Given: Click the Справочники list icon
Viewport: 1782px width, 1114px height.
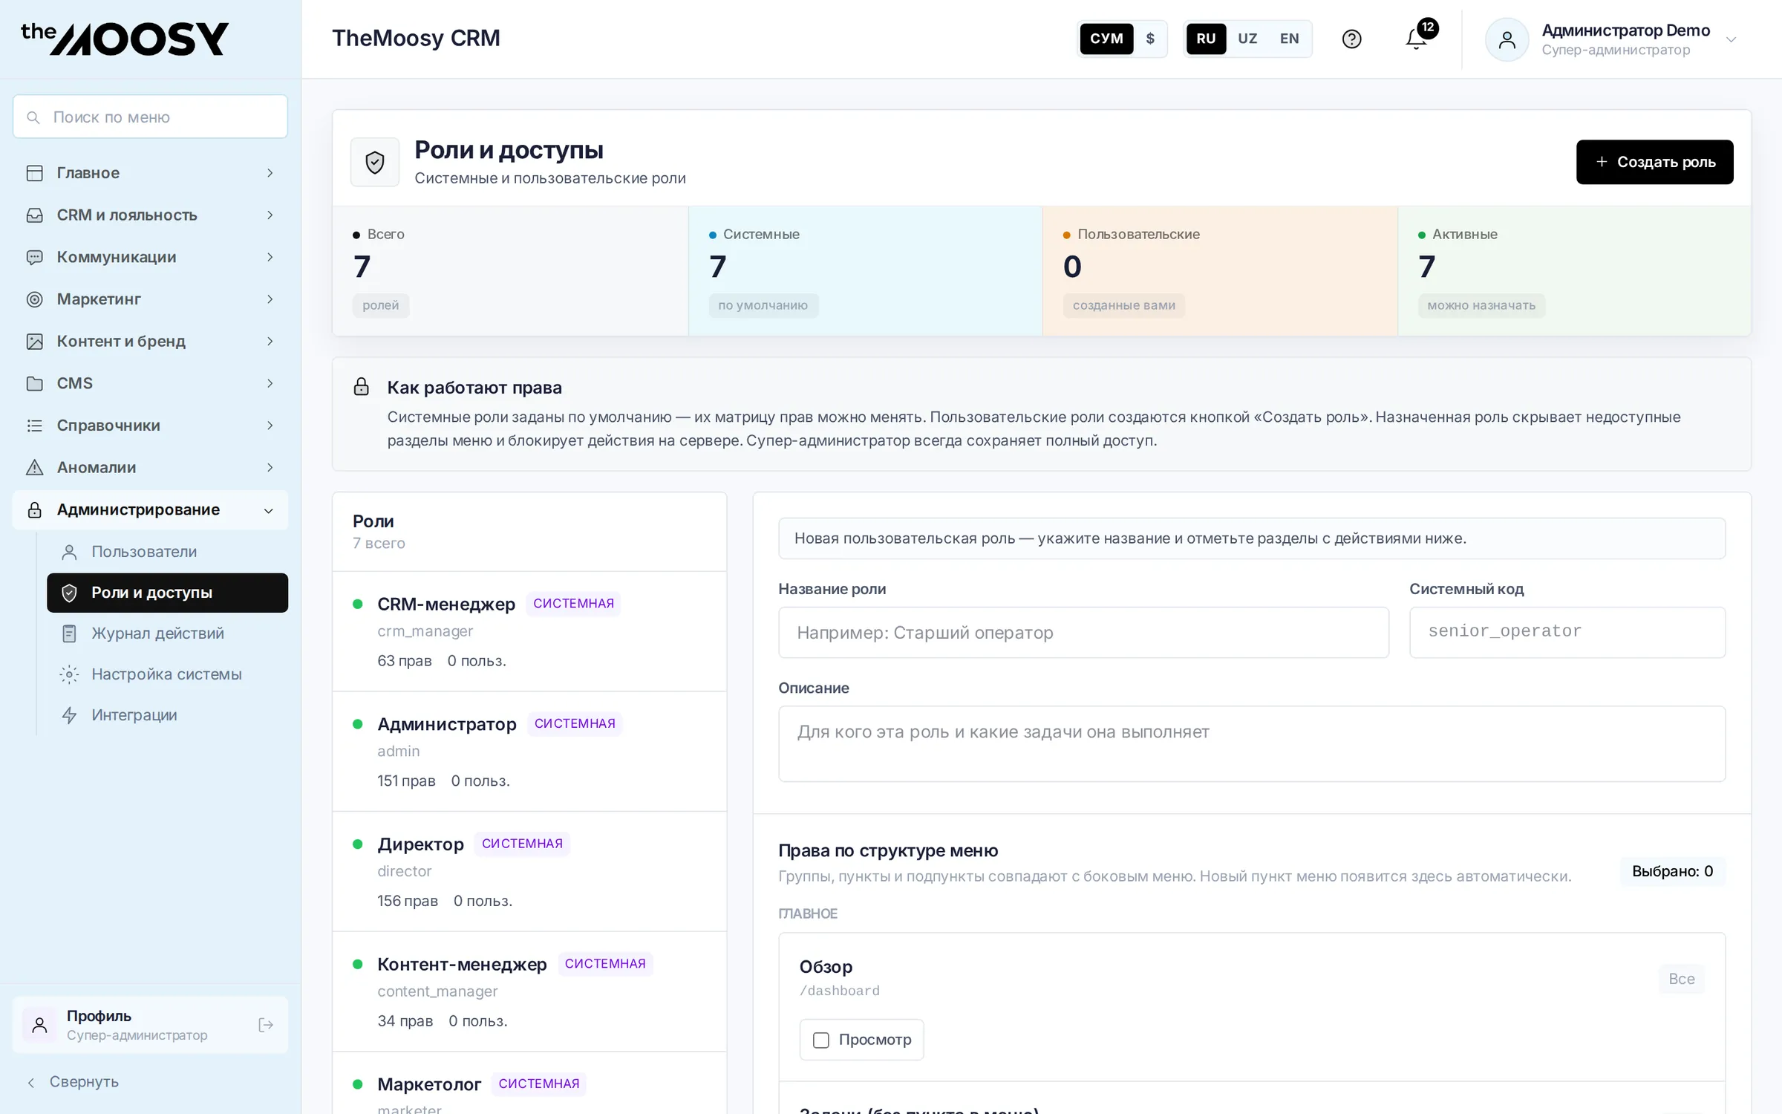Looking at the screenshot, I should [35, 426].
